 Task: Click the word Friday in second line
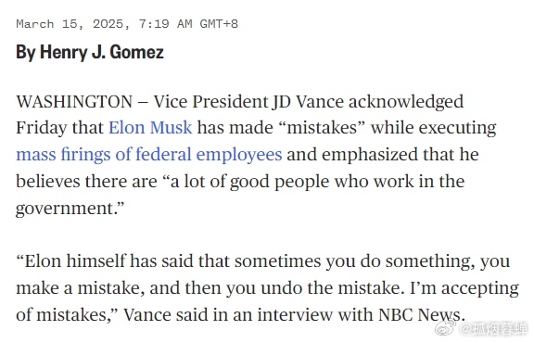tap(42, 128)
